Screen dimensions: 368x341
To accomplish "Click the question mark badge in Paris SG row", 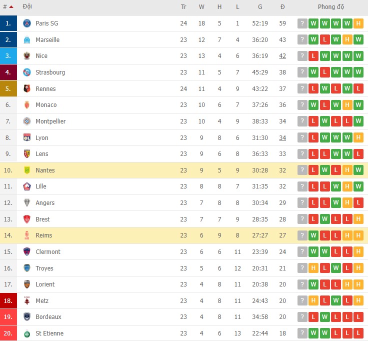I will click(x=302, y=23).
